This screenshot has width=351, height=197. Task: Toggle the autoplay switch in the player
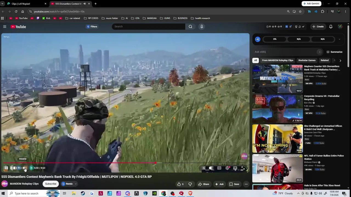211,168
